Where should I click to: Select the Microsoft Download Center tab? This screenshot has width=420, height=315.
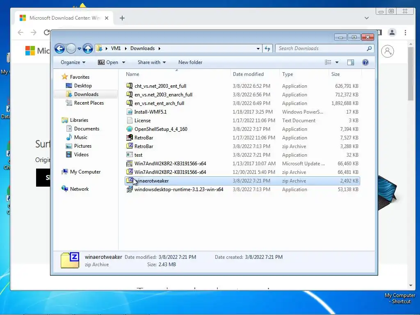[x=64, y=18]
